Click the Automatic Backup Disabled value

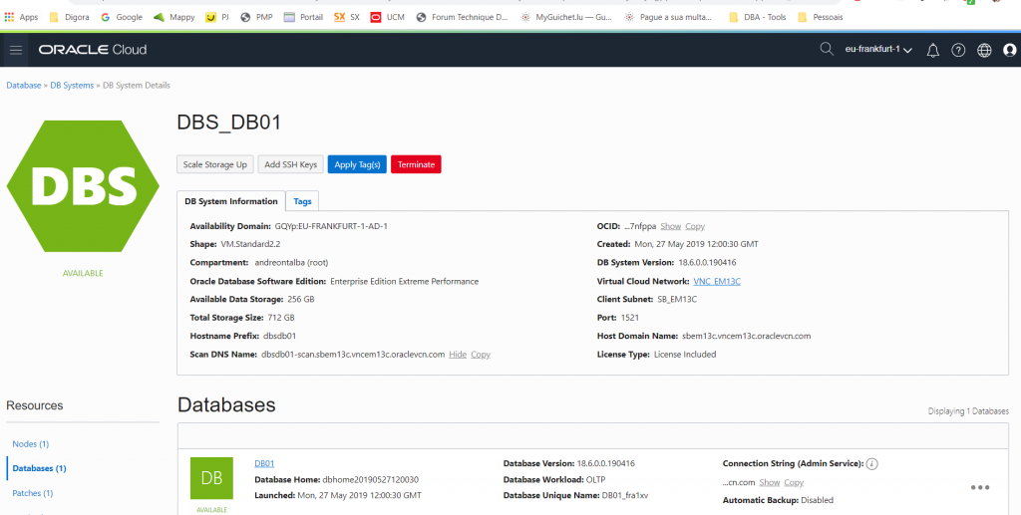coord(818,500)
